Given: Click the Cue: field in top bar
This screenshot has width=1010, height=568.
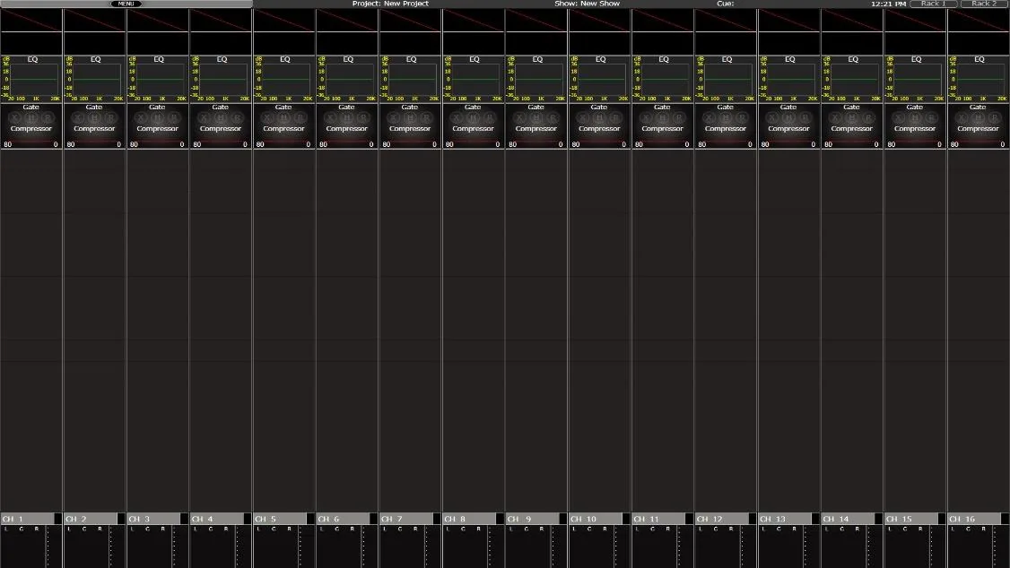Looking at the screenshot, I should pyautogui.click(x=726, y=4).
